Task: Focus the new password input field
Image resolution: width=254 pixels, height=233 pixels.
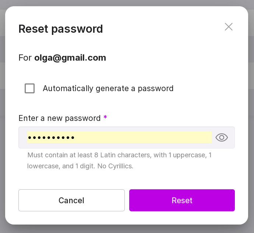Action: tap(119, 138)
